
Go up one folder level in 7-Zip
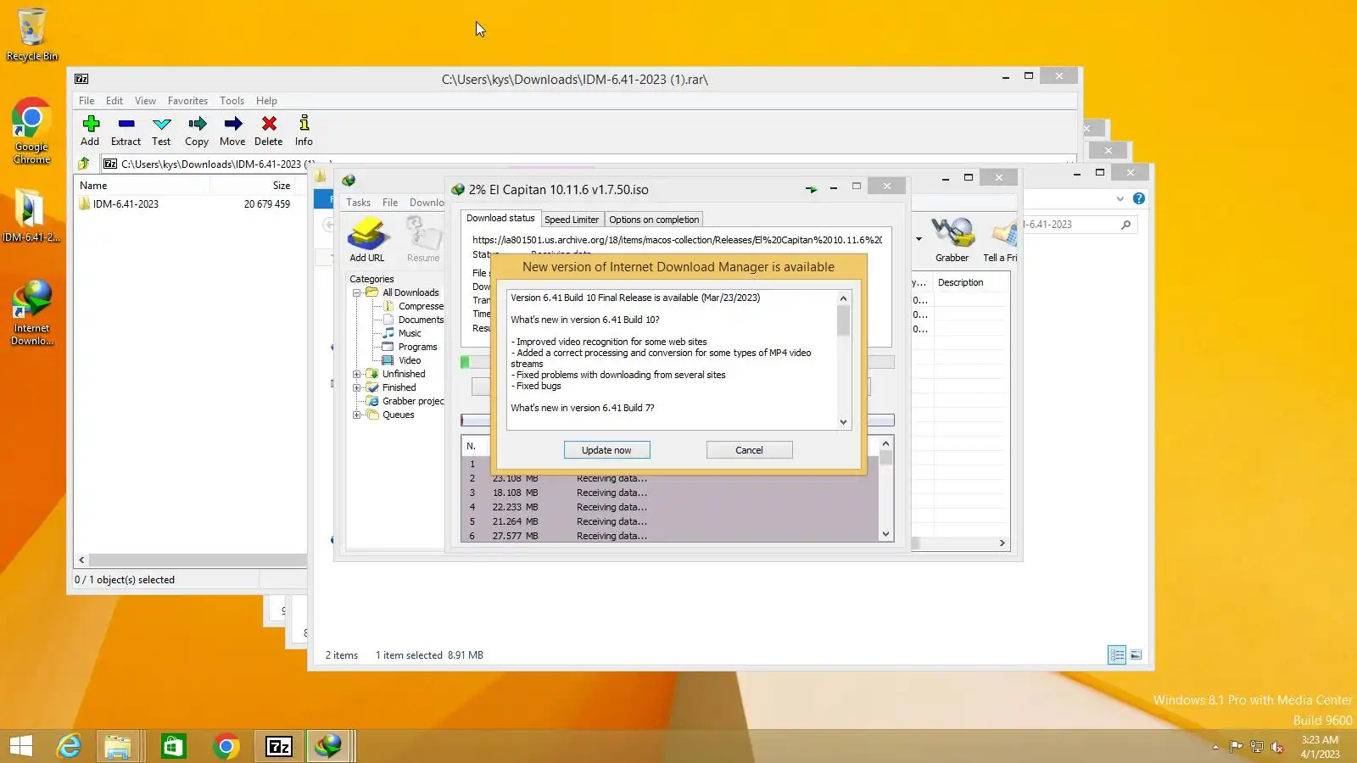click(84, 164)
